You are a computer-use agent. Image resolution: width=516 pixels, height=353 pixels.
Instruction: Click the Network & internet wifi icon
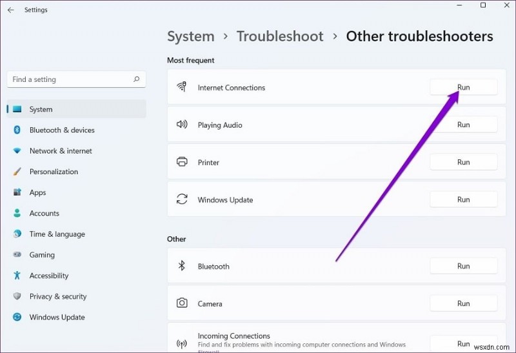pos(17,151)
